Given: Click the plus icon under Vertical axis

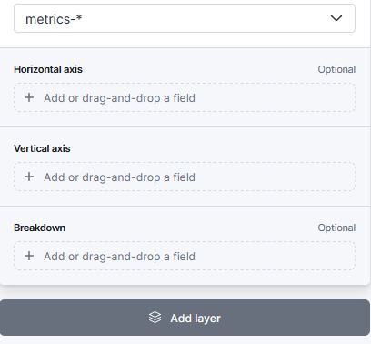Looking at the screenshot, I should click(x=29, y=177).
